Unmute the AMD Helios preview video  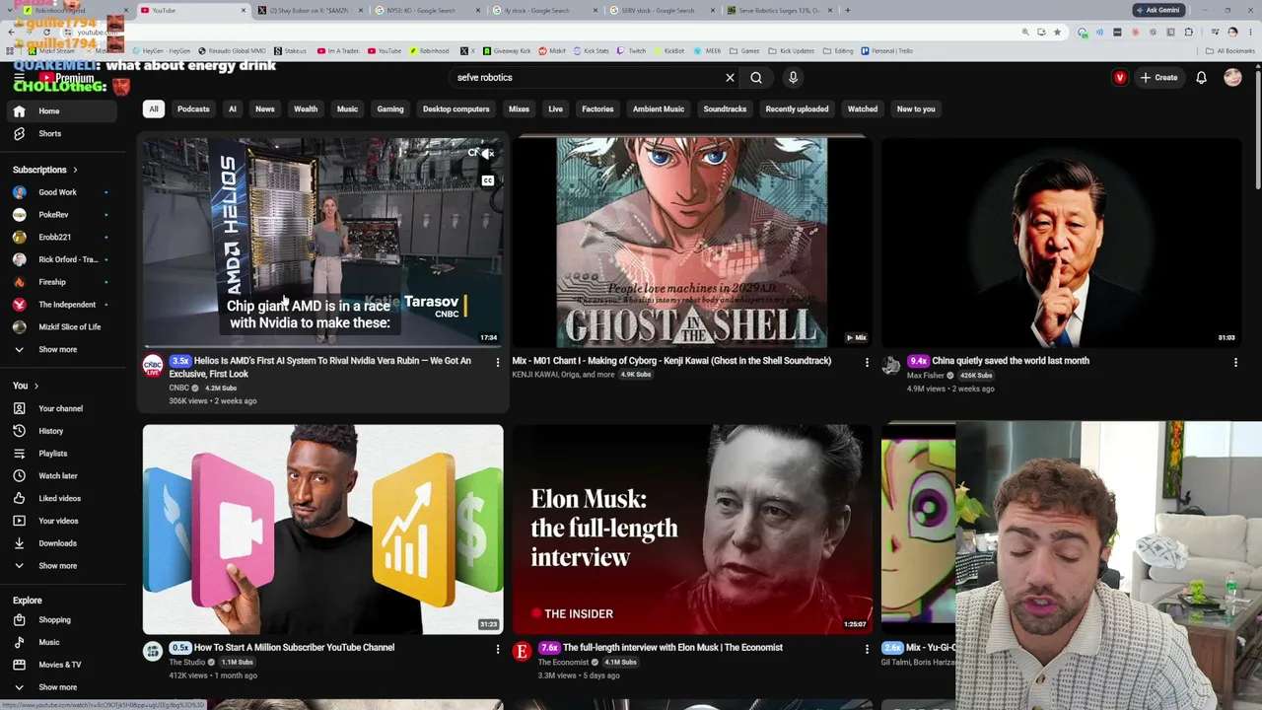point(487,154)
